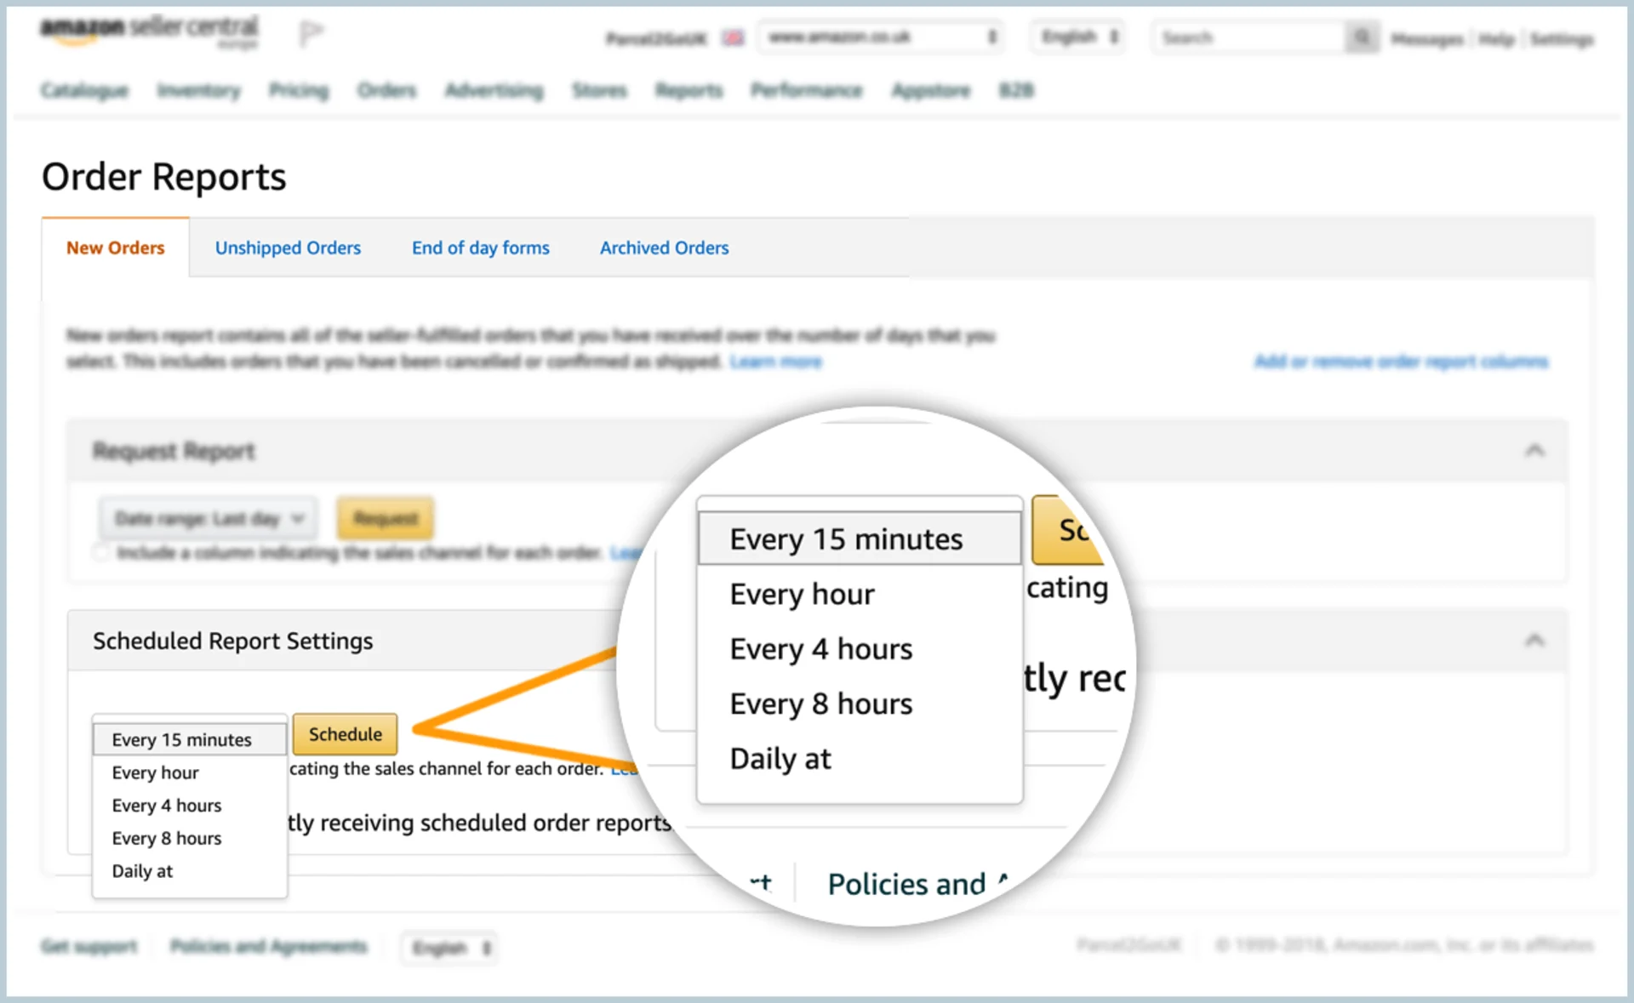Click the Search input field
1634x1003 pixels.
(x=1251, y=37)
